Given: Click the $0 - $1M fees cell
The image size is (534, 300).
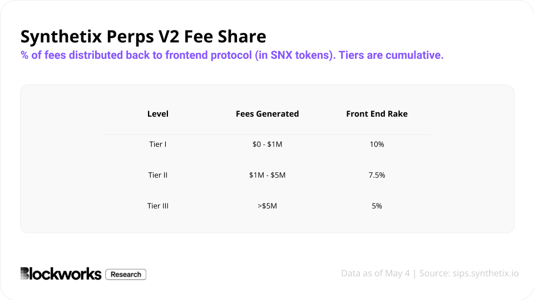Looking at the screenshot, I should click(268, 144).
